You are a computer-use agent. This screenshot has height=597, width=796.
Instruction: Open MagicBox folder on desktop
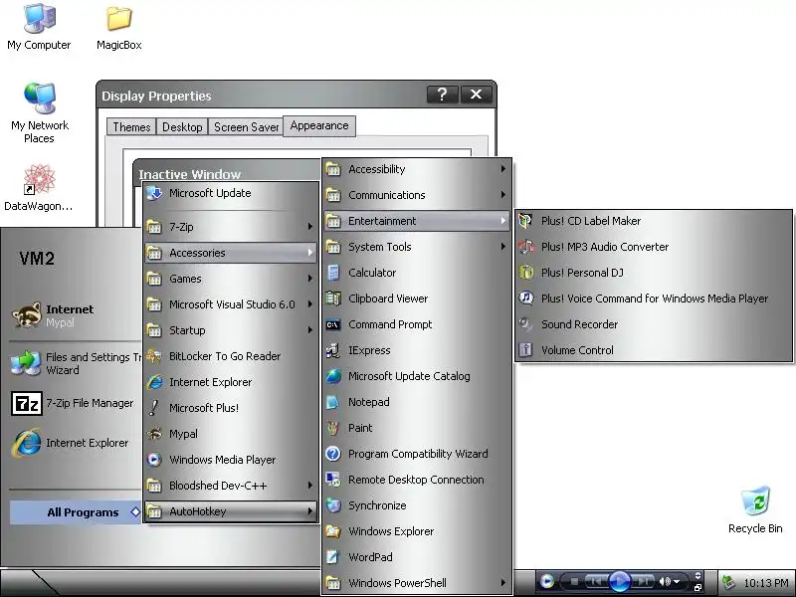(x=118, y=28)
